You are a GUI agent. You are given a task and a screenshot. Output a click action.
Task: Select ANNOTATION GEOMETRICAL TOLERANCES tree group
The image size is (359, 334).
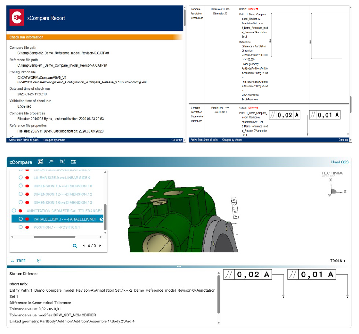tap(64, 211)
